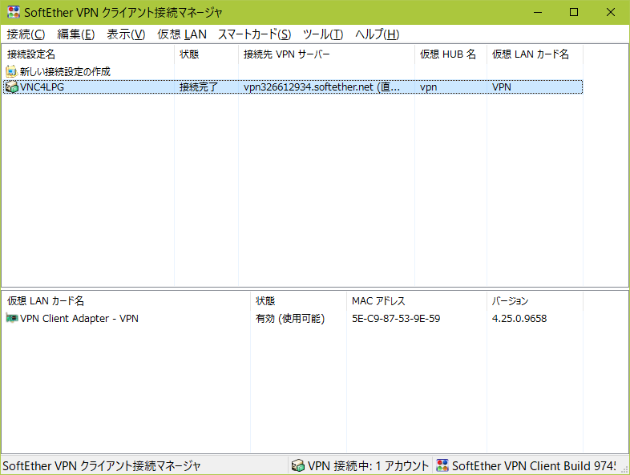This screenshot has height=475, width=630.
Task: Click the VPN LAN card cell in VNC4LPG row
Action: pos(502,87)
